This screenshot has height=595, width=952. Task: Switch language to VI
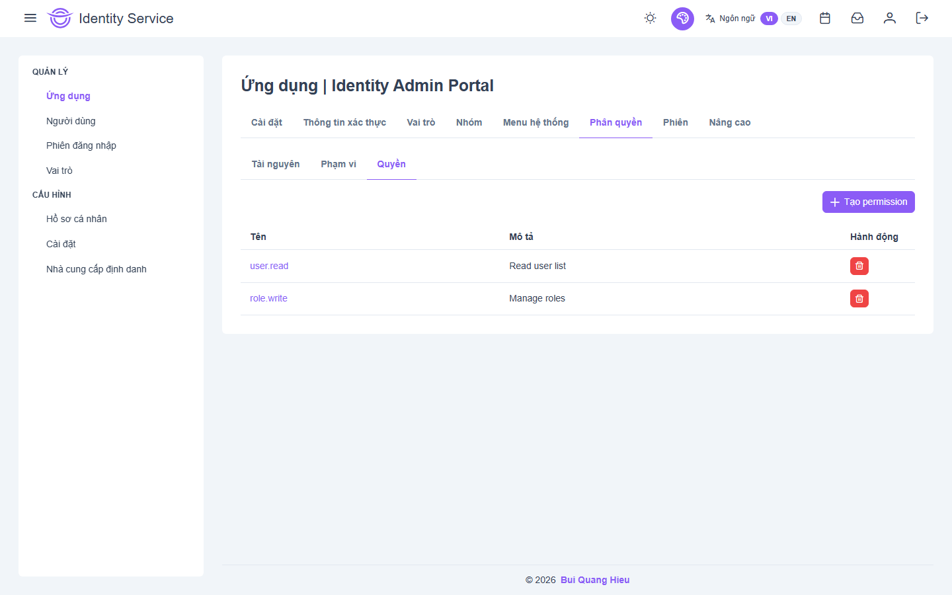tap(768, 19)
